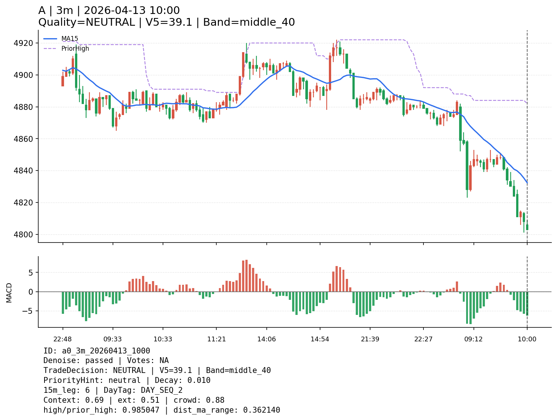
Task: Click the MA15 legend label
Action: pos(70,39)
